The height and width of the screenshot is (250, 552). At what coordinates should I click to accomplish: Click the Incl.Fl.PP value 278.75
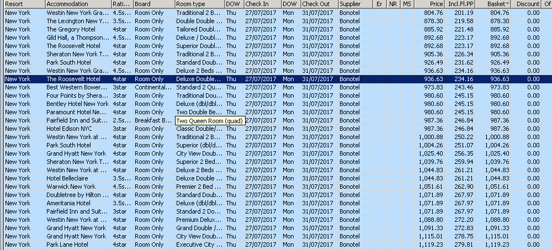(x=464, y=236)
